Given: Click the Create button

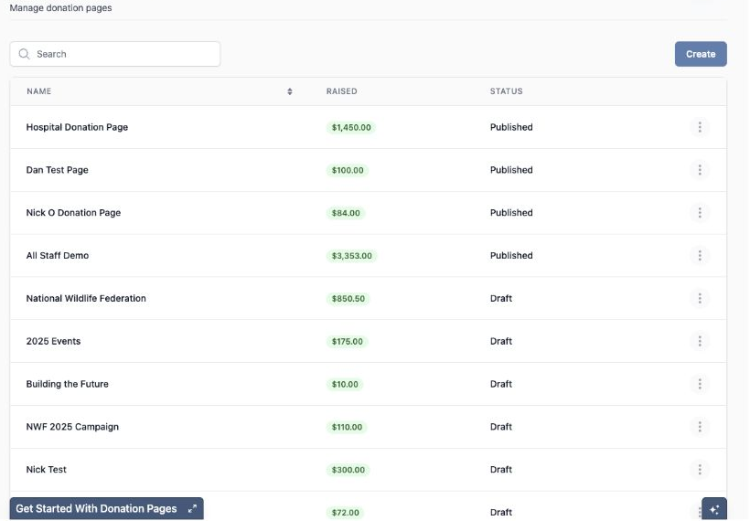Looking at the screenshot, I should [701, 54].
